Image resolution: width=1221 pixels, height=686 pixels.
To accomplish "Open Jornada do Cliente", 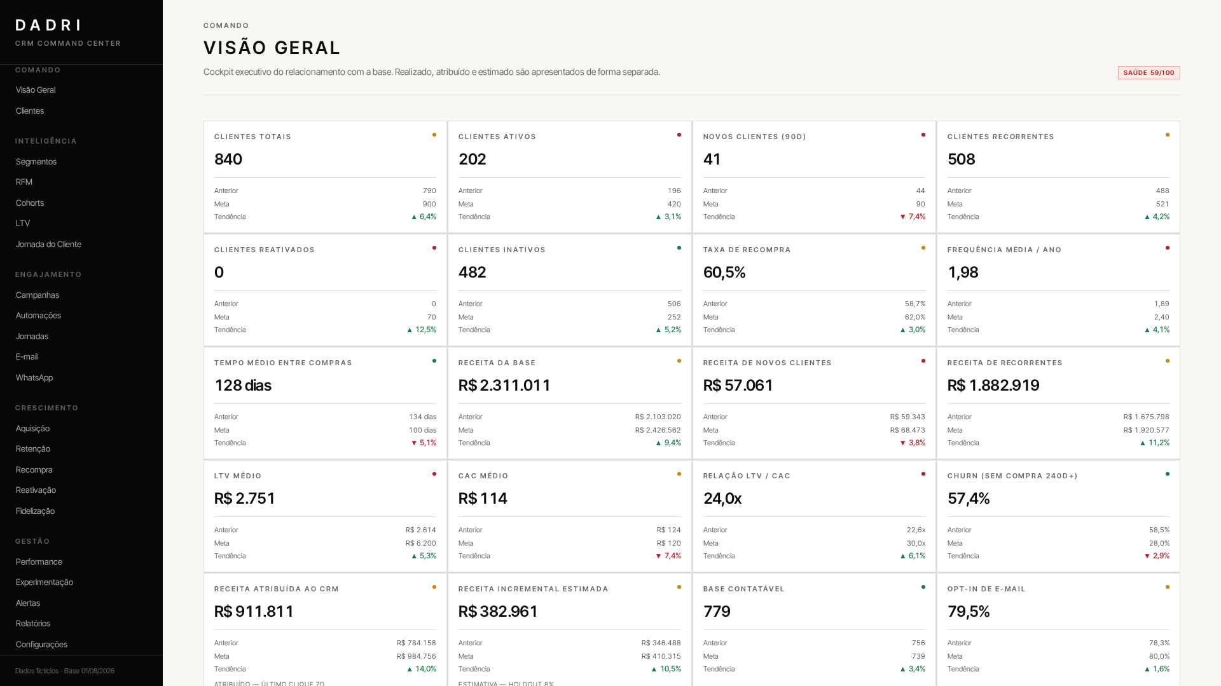I will [48, 245].
